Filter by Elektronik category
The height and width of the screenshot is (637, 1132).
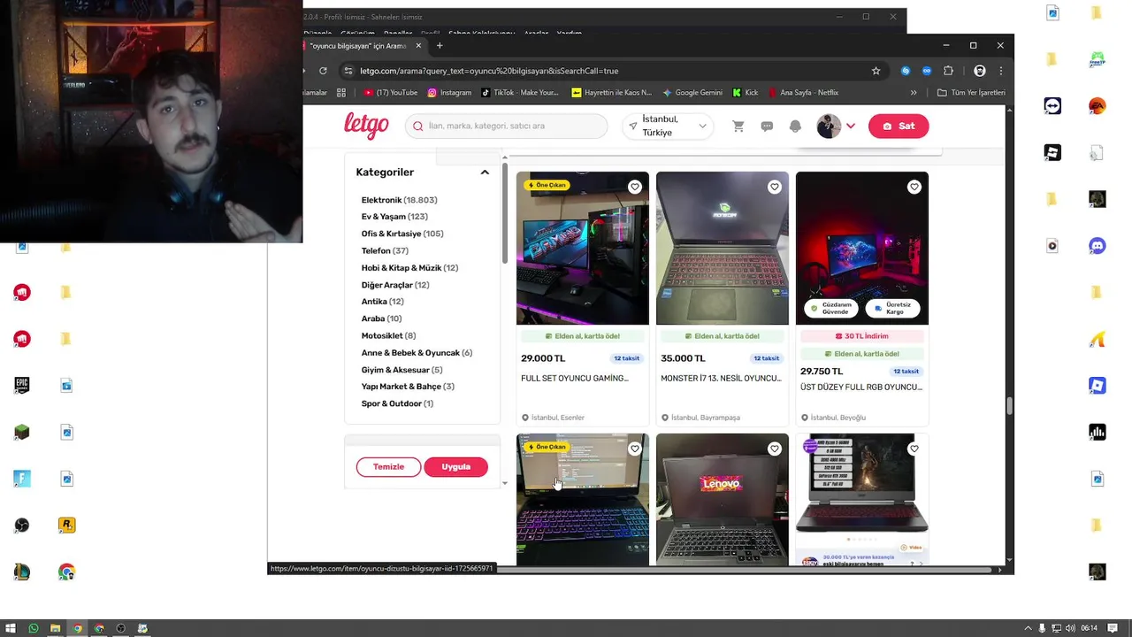click(399, 200)
